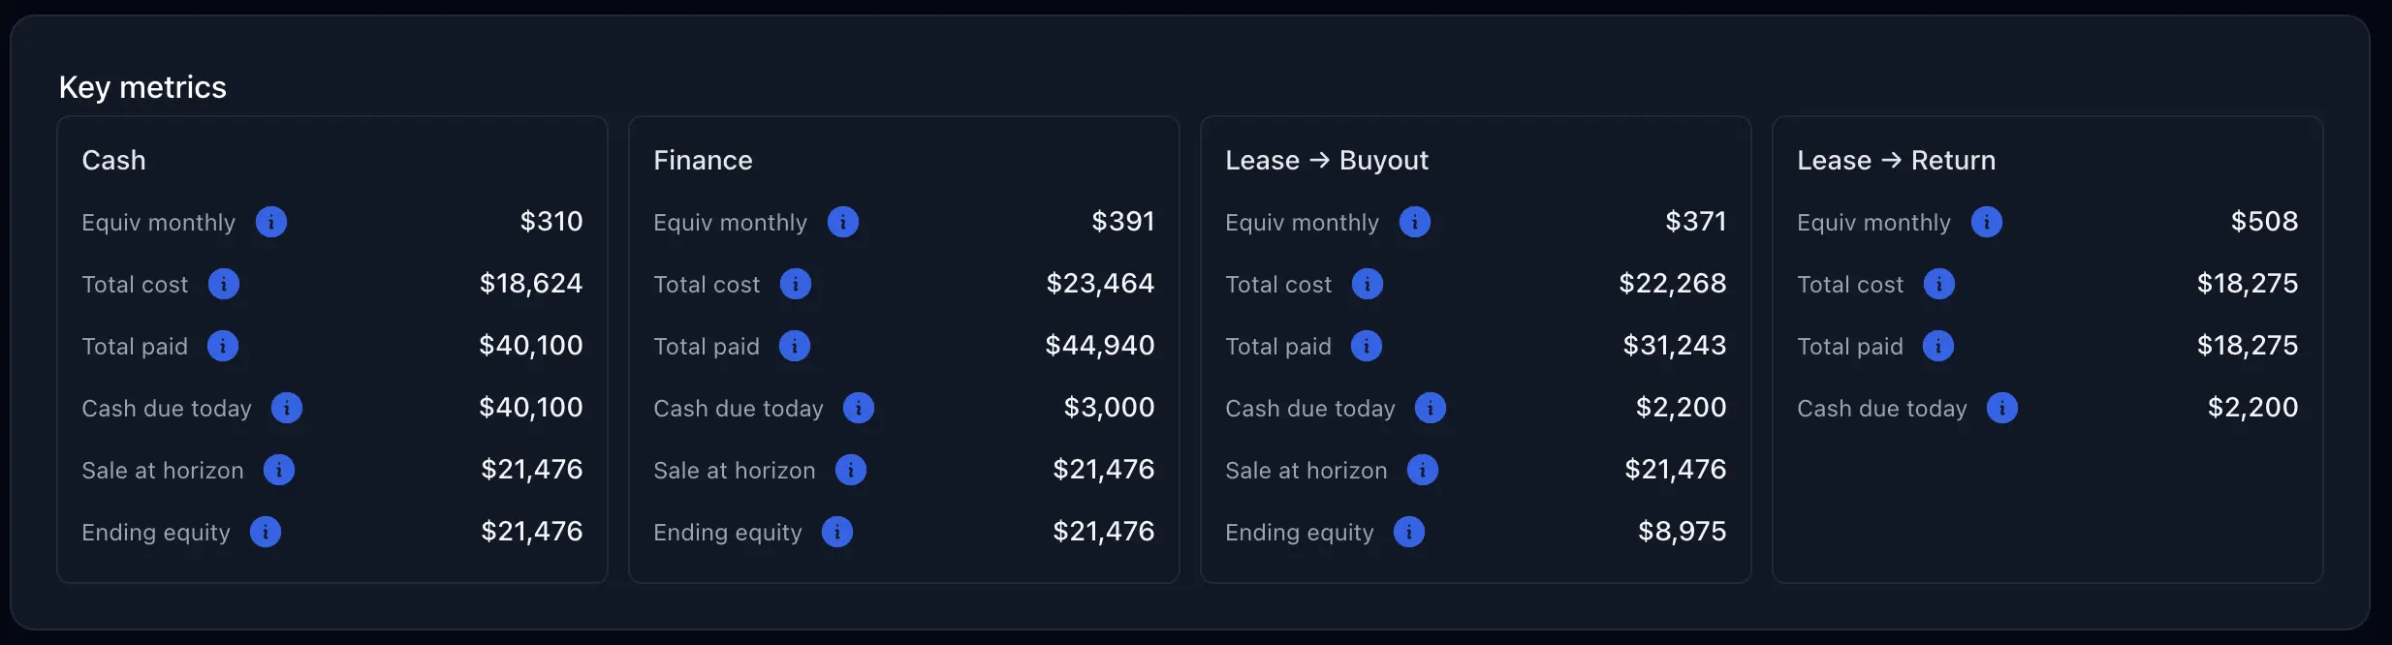The height and width of the screenshot is (645, 2392).
Task: Click info icon for Finance Sale at horizon
Action: 851,470
